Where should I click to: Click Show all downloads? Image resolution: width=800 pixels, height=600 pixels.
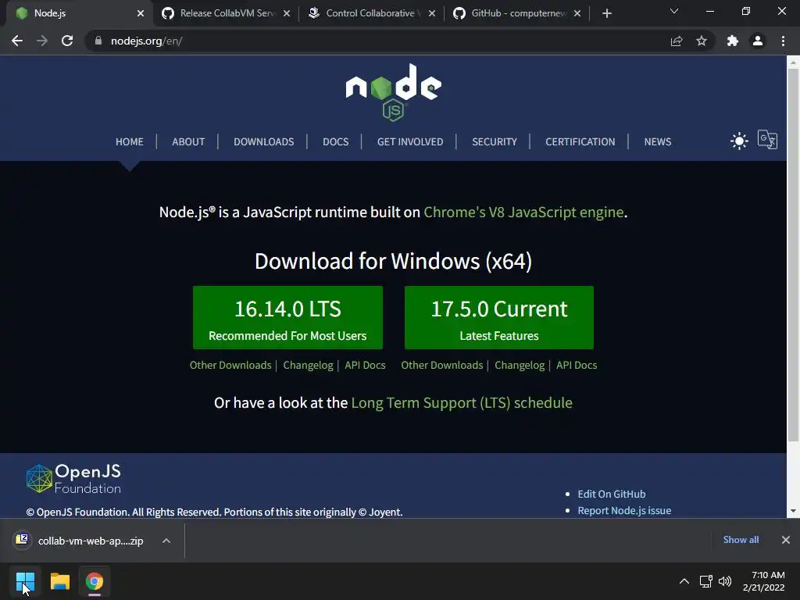pyautogui.click(x=741, y=540)
